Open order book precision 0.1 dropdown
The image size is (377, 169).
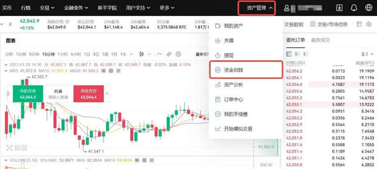click(x=368, y=54)
